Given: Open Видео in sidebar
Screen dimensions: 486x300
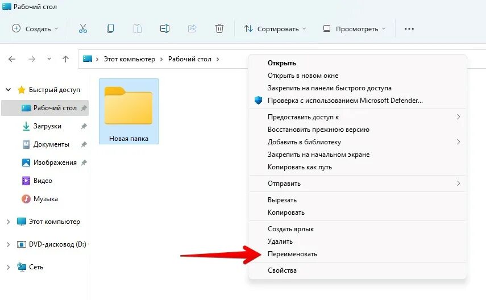Looking at the screenshot, I should coord(43,181).
